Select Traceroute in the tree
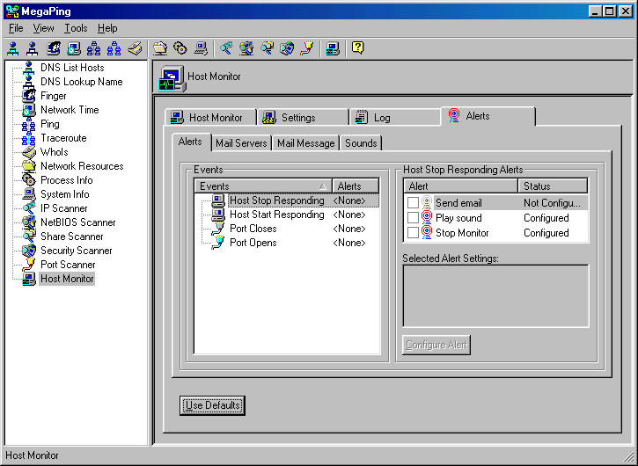This screenshot has height=466, width=638. 63,138
